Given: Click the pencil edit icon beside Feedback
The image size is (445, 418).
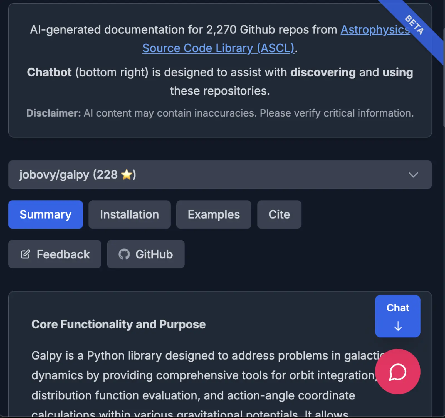Looking at the screenshot, I should click(25, 254).
